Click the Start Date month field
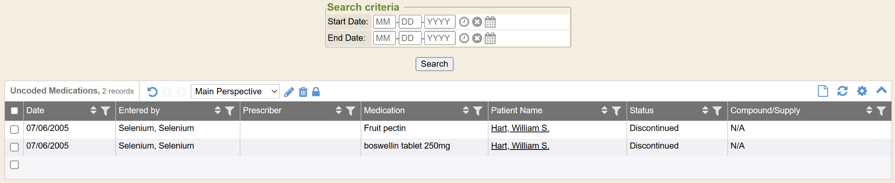Screen dimensions: 895x183 pyautogui.click(x=384, y=22)
